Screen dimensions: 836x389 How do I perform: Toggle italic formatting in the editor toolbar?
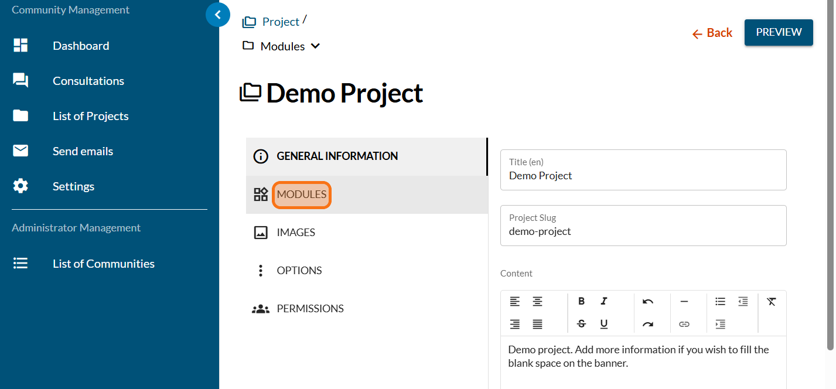[x=604, y=301]
